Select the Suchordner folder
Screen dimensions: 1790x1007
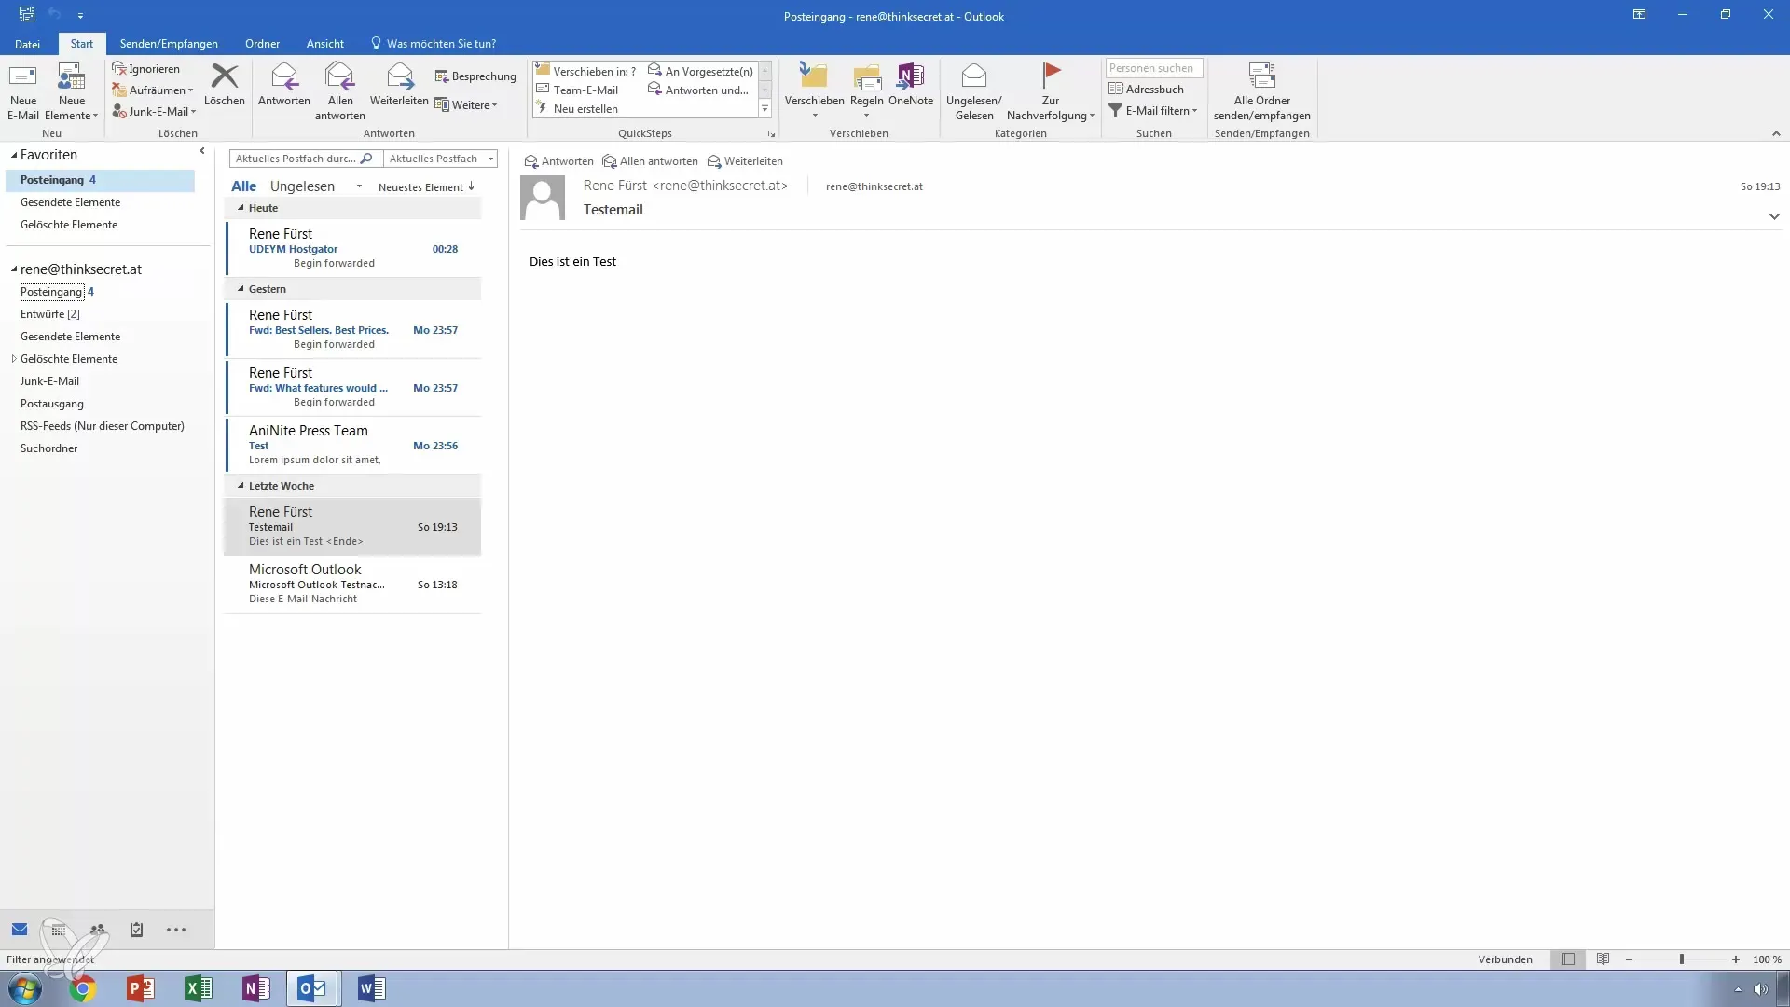pyautogui.click(x=49, y=448)
